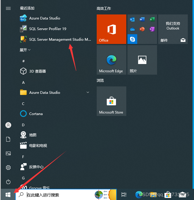This screenshot has width=194, height=200.
Task: Click the 高效工作 group title
Action: (104, 9)
